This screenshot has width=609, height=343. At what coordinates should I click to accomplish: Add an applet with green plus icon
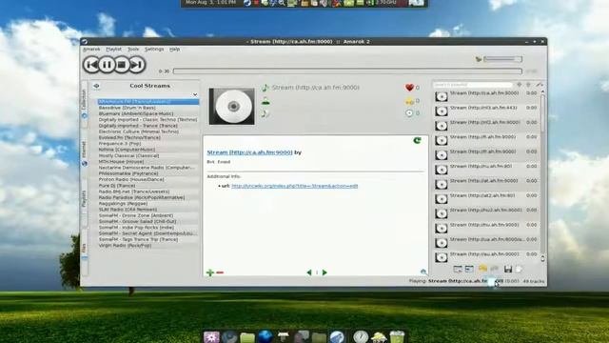click(210, 272)
